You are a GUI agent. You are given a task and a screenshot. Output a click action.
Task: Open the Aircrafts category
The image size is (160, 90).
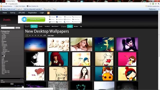(x=4, y=36)
